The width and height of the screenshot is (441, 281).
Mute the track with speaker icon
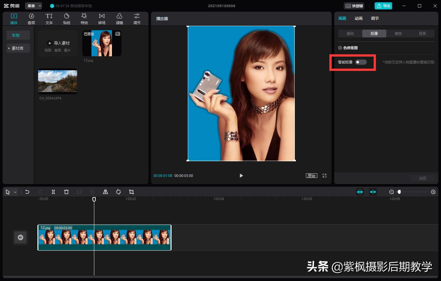pyautogui.click(x=21, y=237)
